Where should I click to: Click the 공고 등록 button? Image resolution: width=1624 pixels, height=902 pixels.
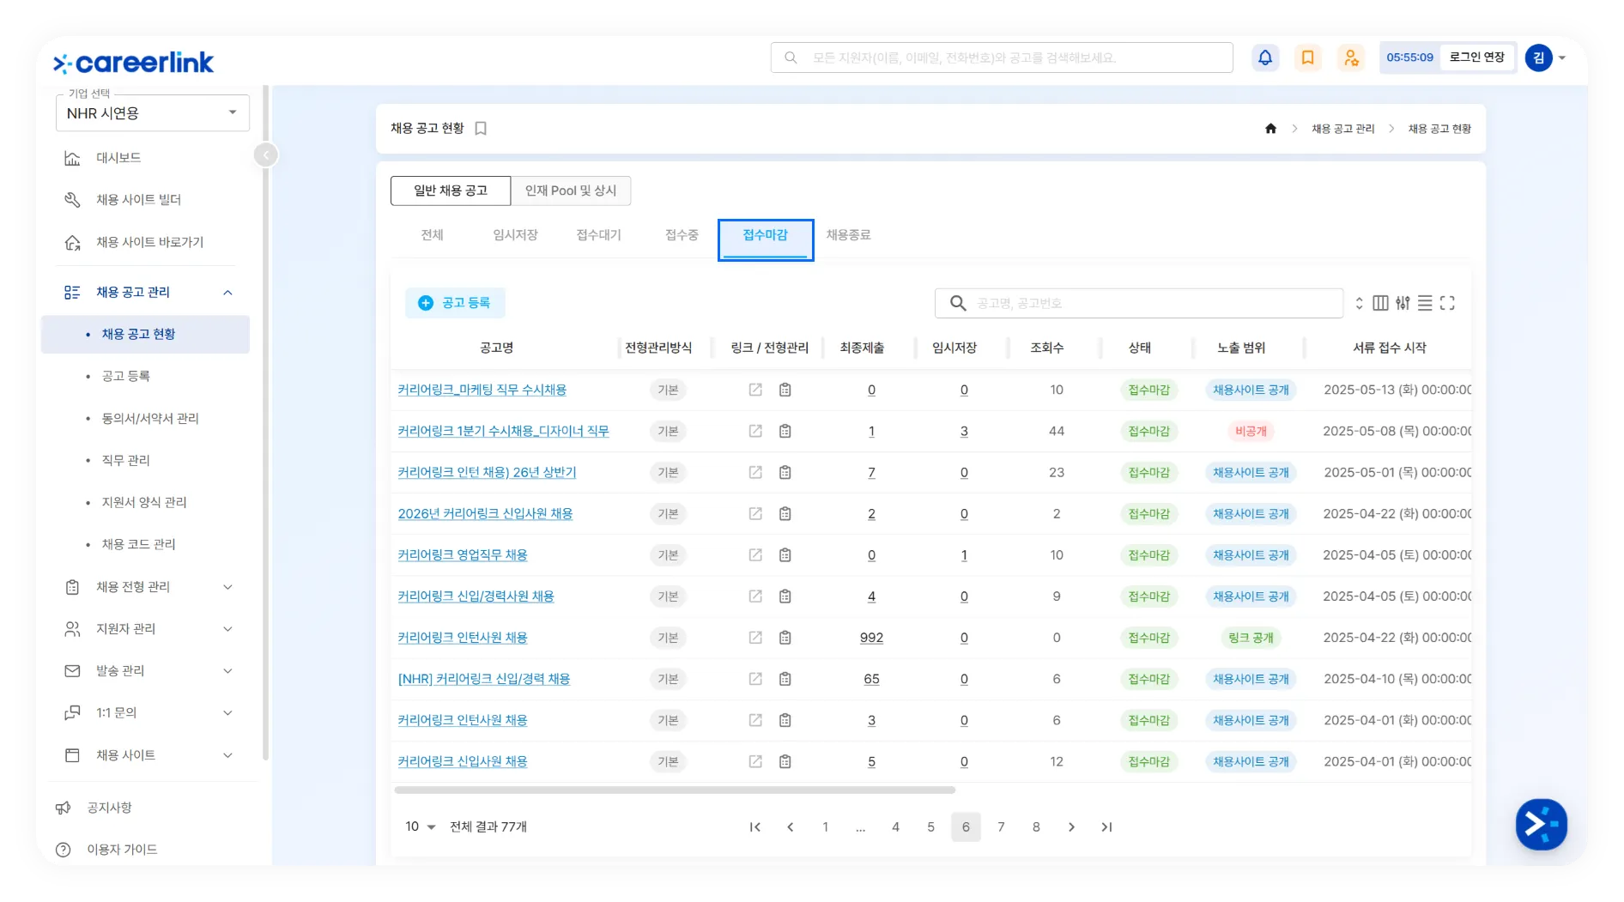[455, 303]
